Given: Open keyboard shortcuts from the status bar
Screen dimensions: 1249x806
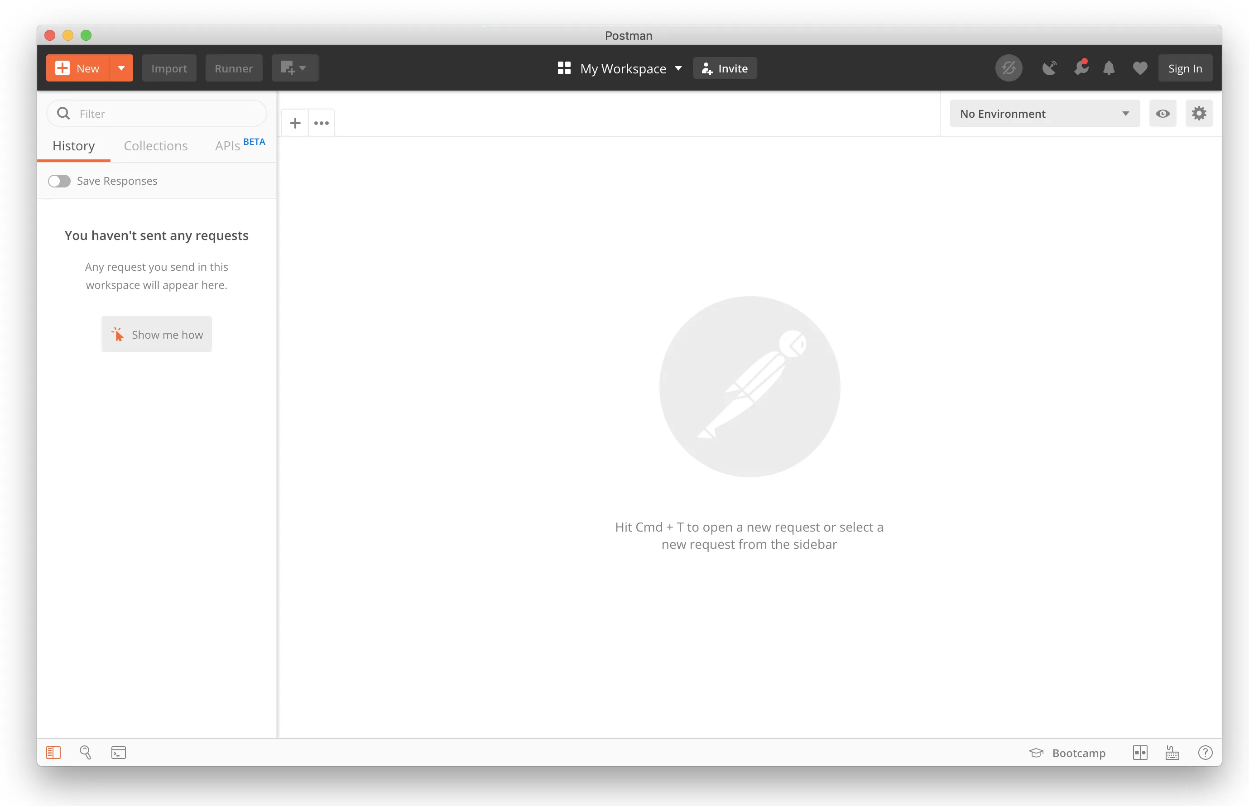Looking at the screenshot, I should tap(1172, 753).
